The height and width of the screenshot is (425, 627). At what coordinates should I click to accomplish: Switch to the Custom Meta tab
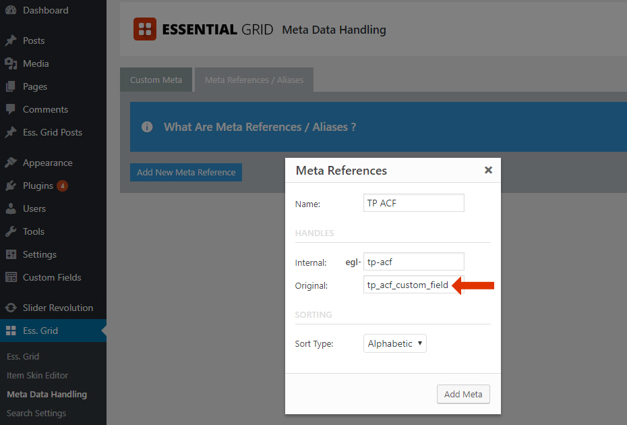[x=156, y=80]
